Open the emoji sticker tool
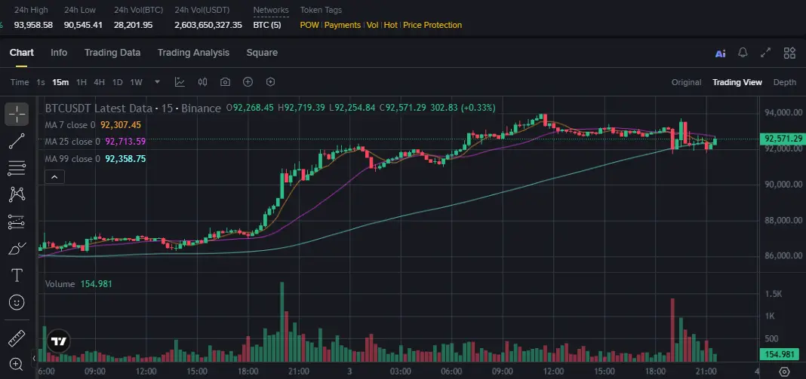806x379 pixels. pyautogui.click(x=17, y=302)
